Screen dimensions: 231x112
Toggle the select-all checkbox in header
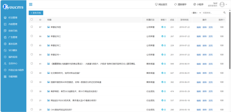[32, 19]
